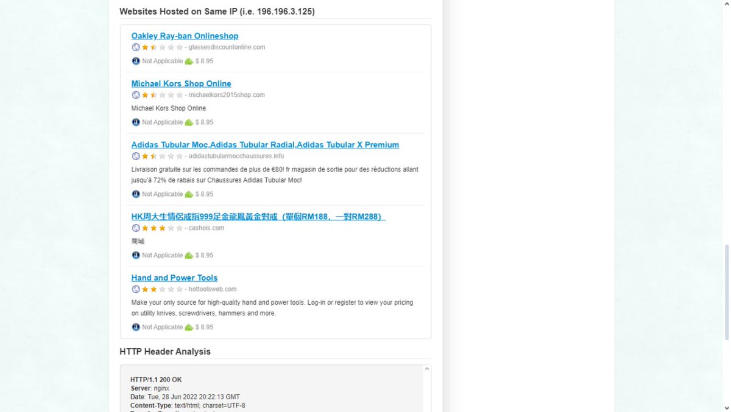
Task: Click Alexa rank icon in Michael Kors listing
Action: [136, 122]
